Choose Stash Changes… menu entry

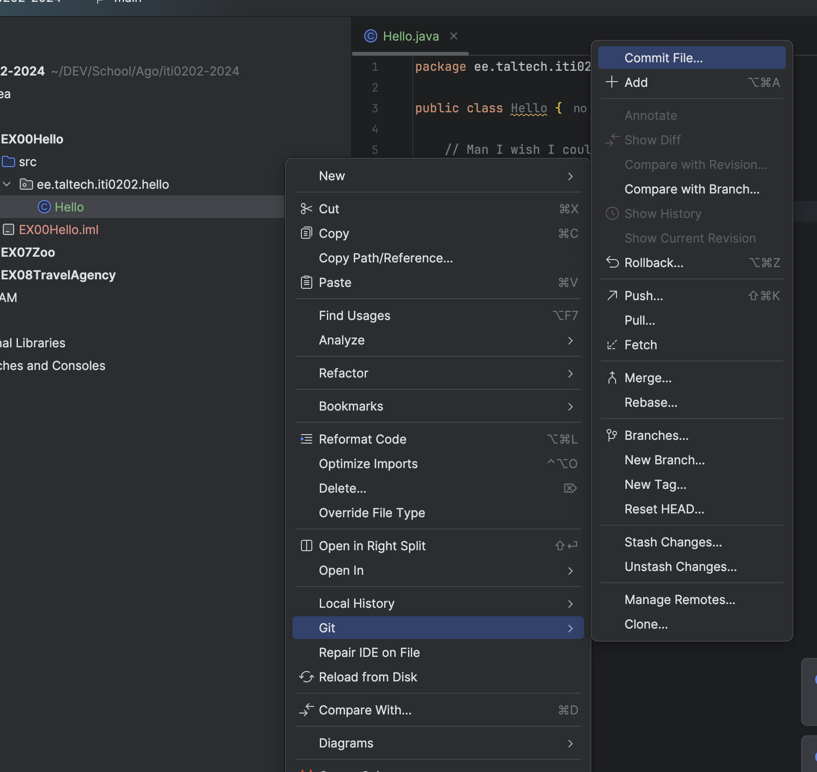673,542
